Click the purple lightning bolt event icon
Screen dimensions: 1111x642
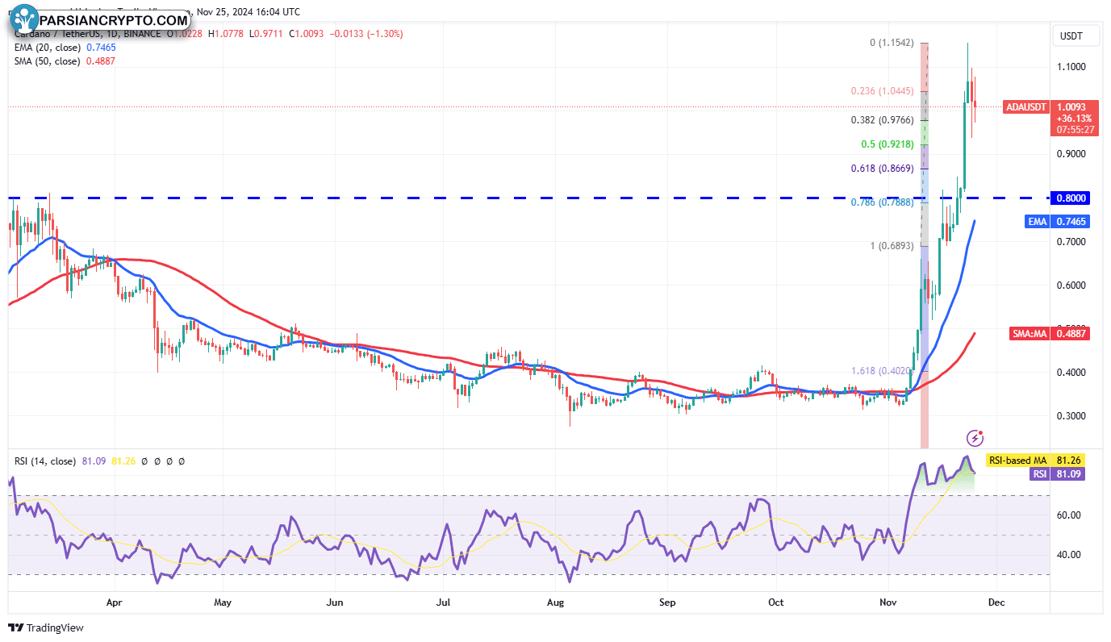tap(975, 438)
